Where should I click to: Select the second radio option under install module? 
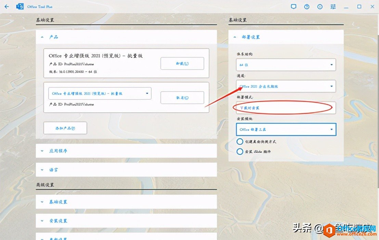[x=240, y=151]
